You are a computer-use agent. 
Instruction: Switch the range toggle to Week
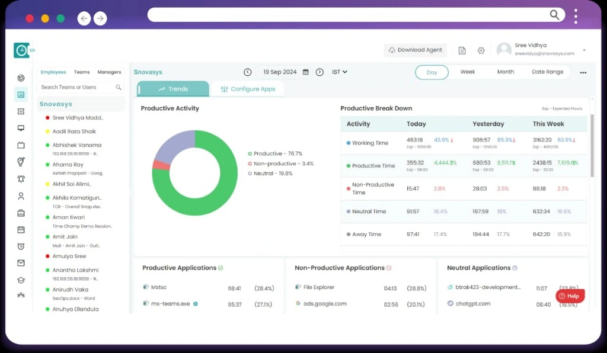(468, 72)
